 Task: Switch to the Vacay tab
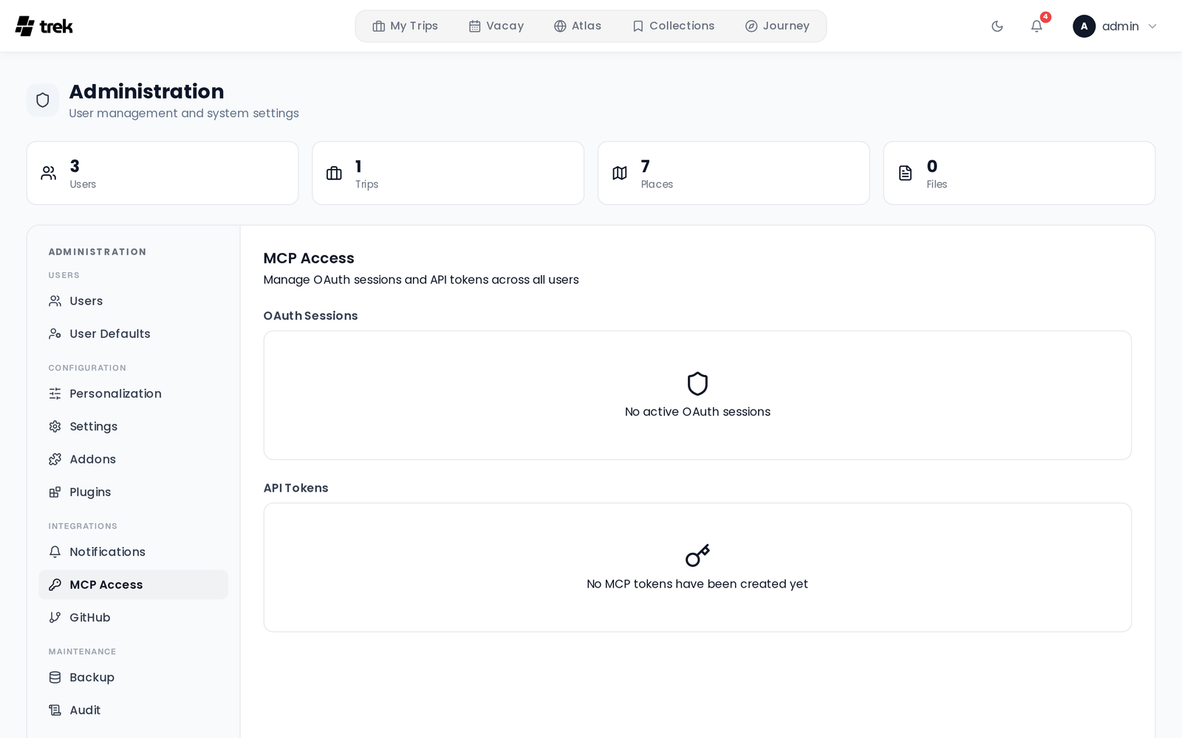(x=496, y=27)
